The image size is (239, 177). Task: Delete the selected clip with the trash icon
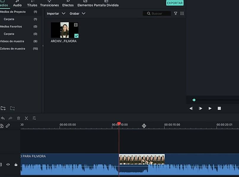(18, 118)
